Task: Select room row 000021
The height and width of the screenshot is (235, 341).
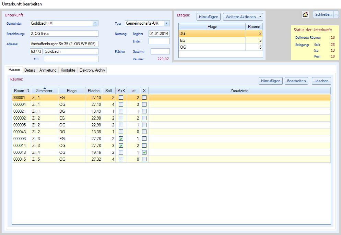Action: pyautogui.click(x=171, y=111)
